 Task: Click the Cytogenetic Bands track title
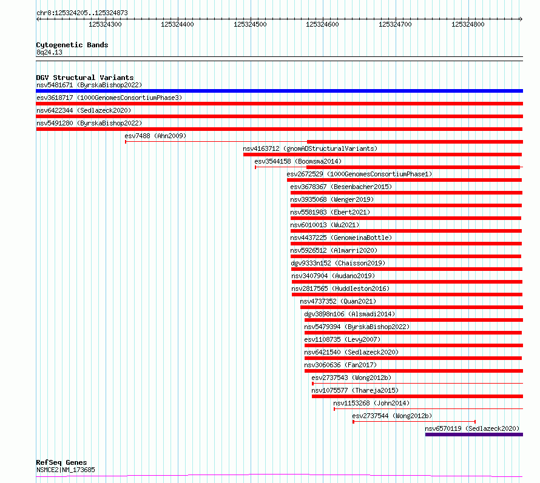tap(72, 45)
